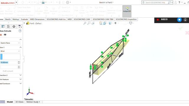Open the ConfigurationManager tab icon
189x106 pixels.
pyautogui.click(x=9, y=26)
